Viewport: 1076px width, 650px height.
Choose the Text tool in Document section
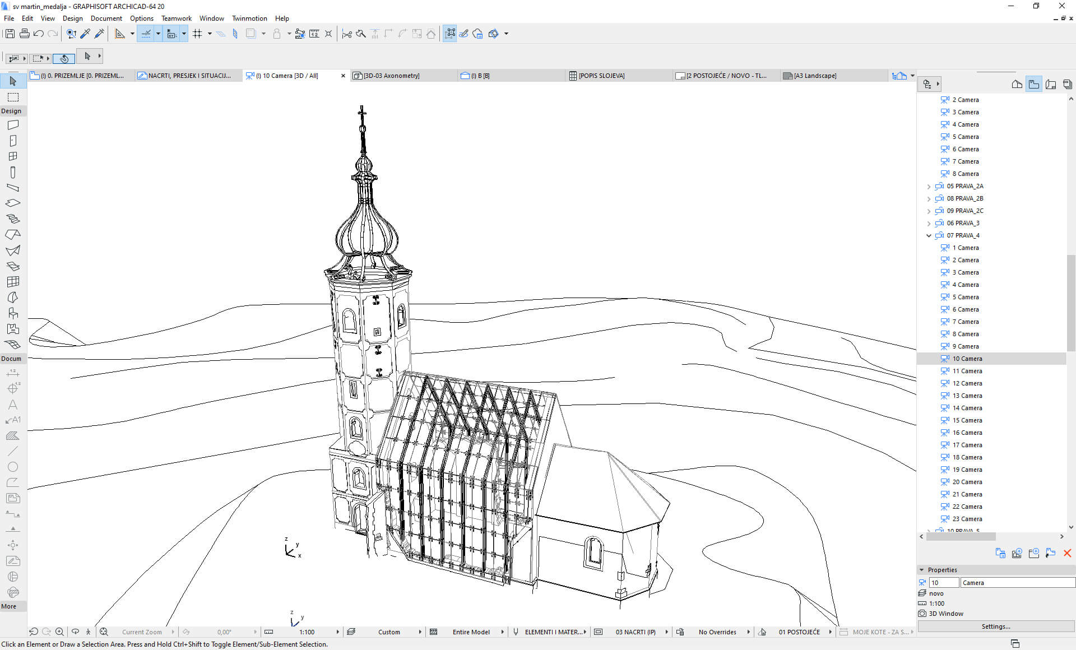click(13, 404)
